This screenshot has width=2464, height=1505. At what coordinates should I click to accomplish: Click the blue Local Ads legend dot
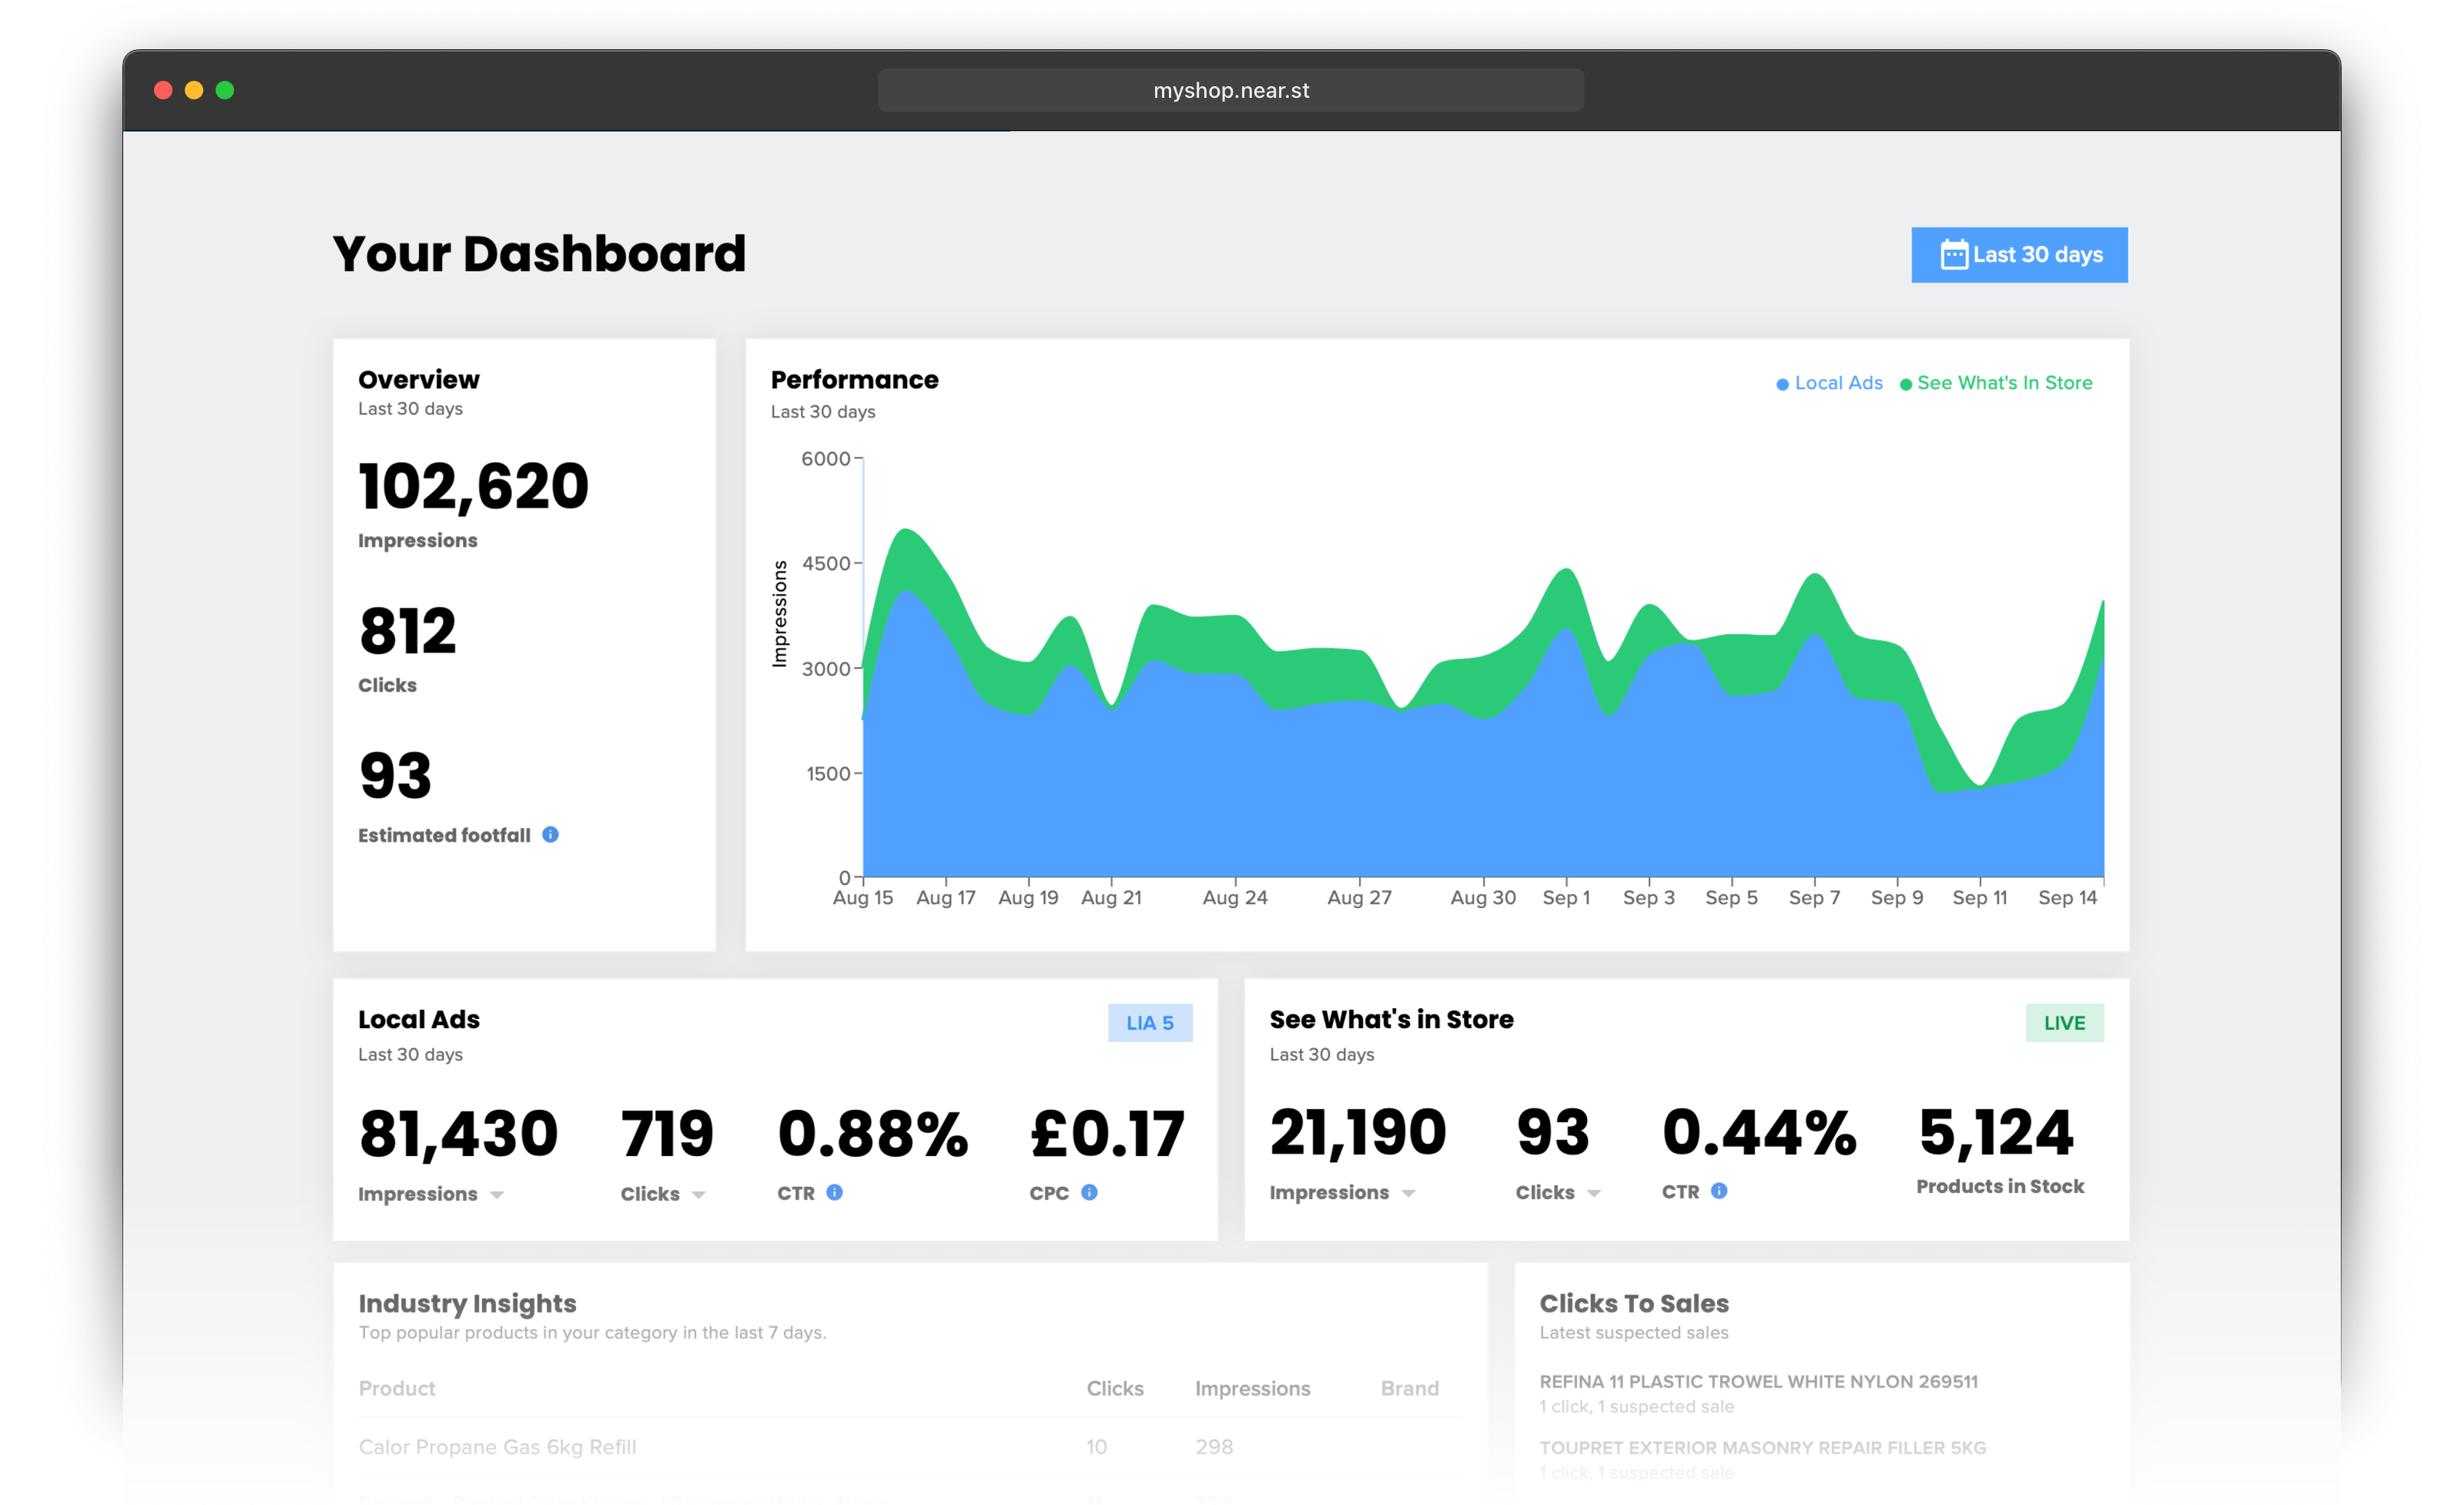[1782, 385]
